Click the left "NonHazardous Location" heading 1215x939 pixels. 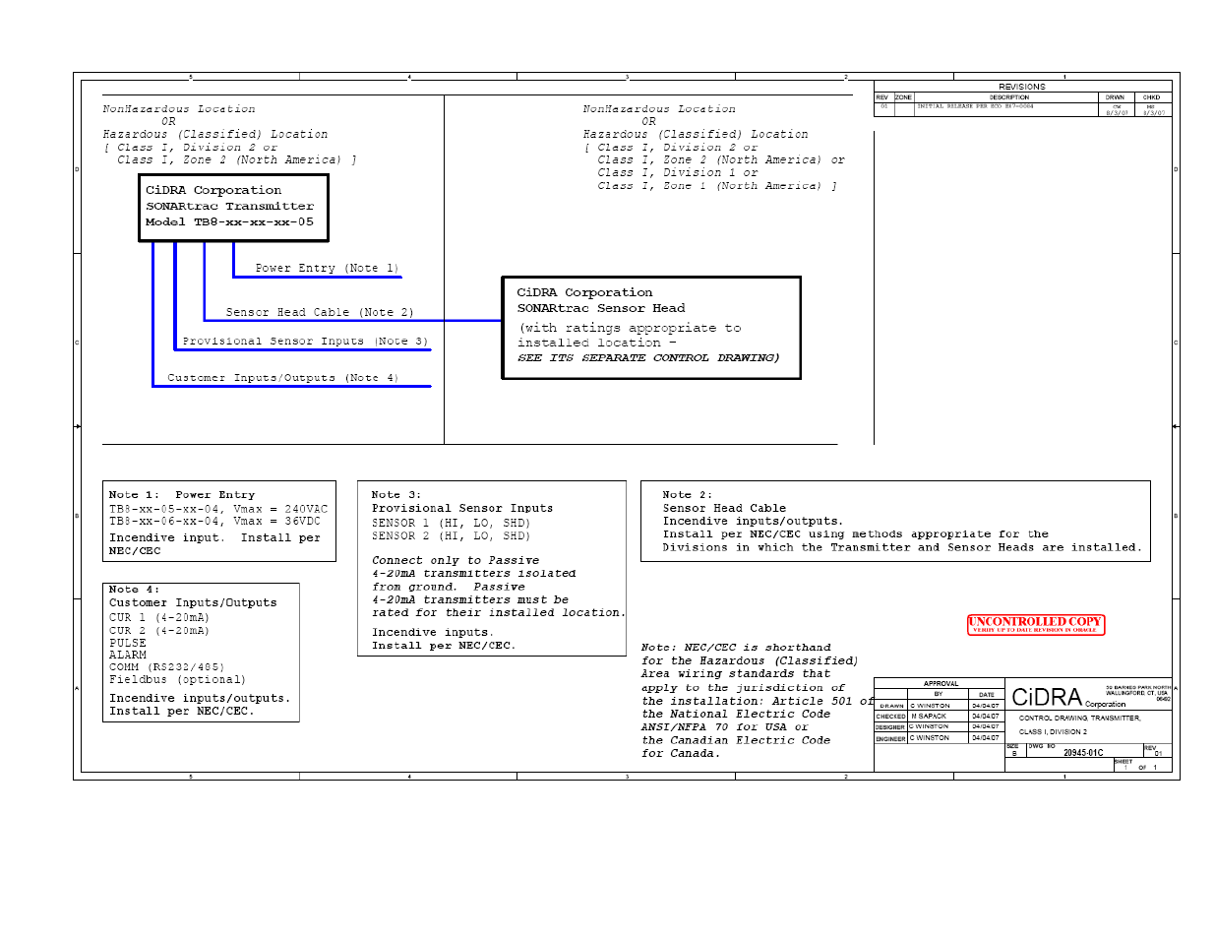click(x=179, y=109)
